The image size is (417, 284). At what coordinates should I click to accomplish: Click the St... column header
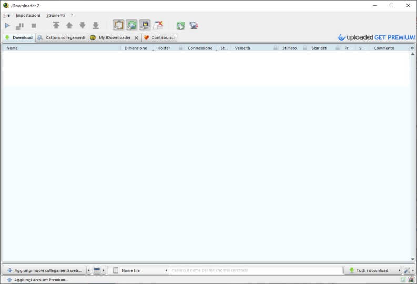click(x=224, y=48)
